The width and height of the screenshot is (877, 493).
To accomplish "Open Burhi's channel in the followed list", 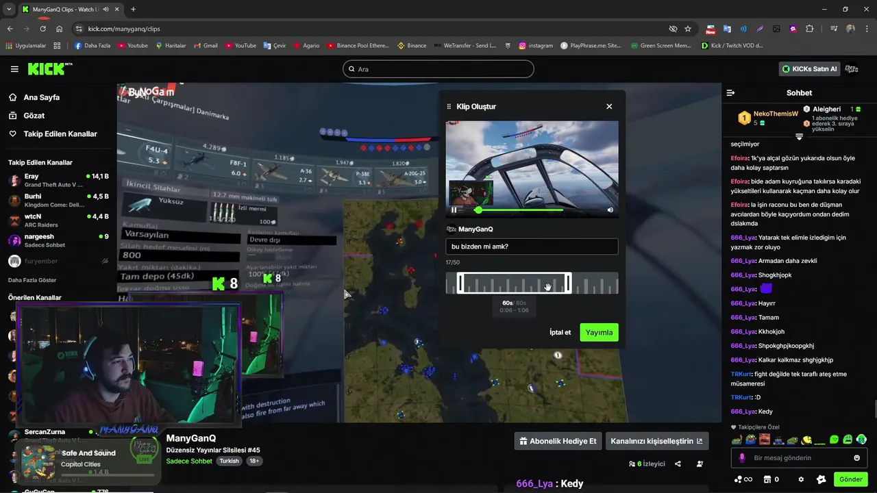I will (58, 200).
